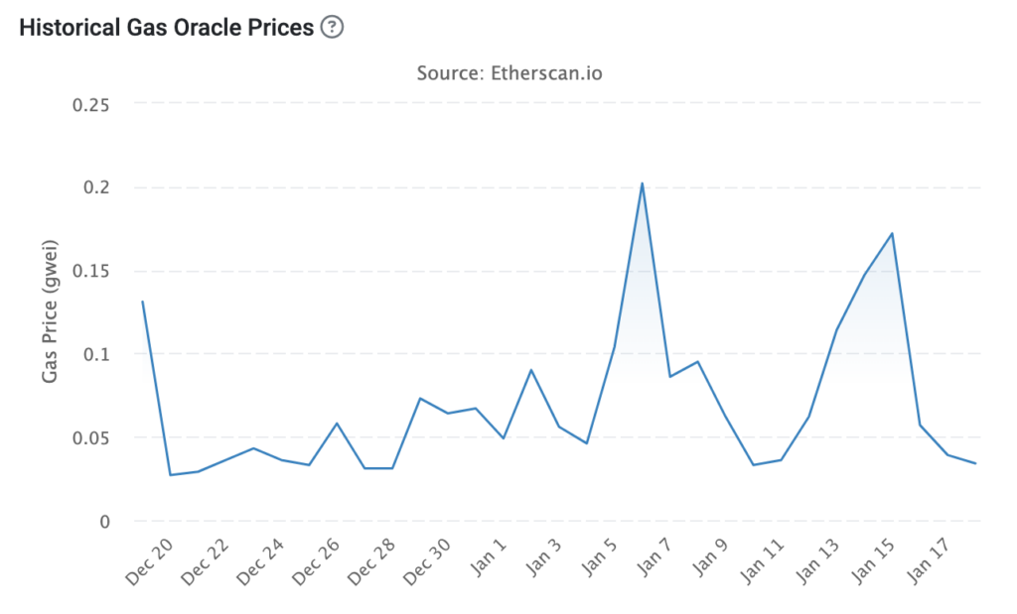Viewport: 1017px width, 614px height.
Task: Click the Historical Gas Oracle Prices heading
Action: [x=167, y=28]
